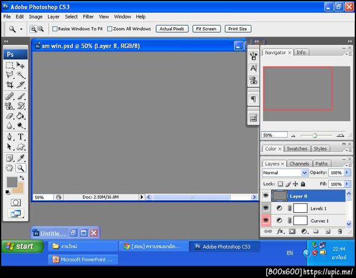The height and width of the screenshot is (278, 356).
Task: Open the Image menu
Action: coord(36,17)
